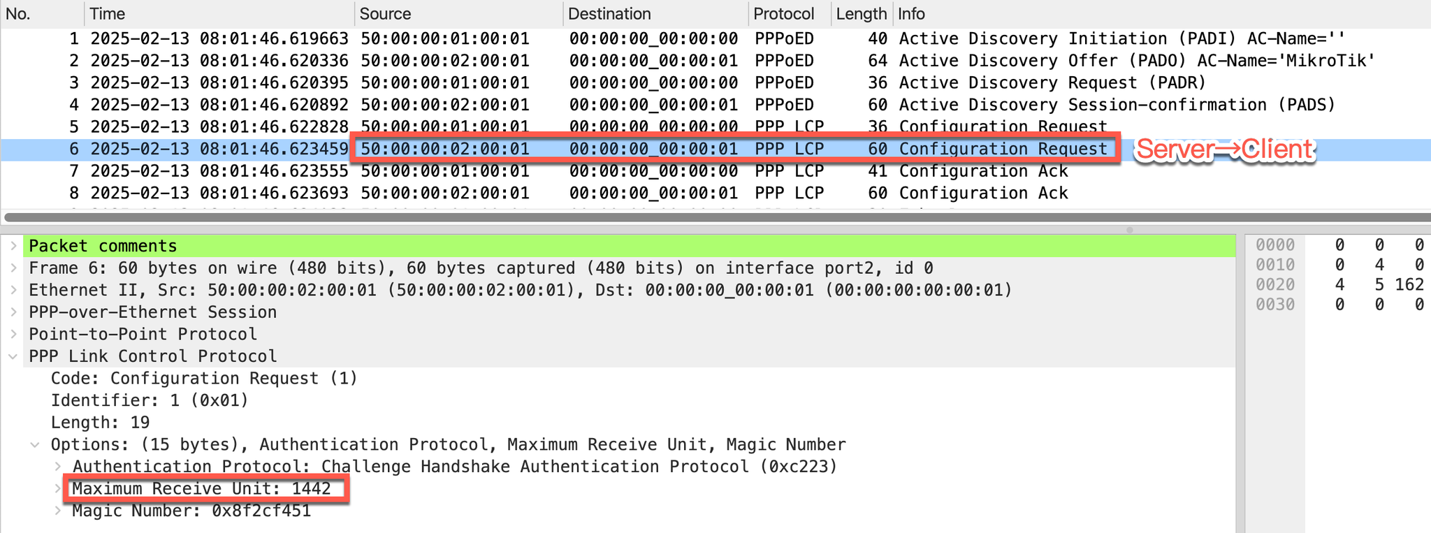The height and width of the screenshot is (533, 1431).
Task: Click the Length: 19 field
Action: pos(100,423)
